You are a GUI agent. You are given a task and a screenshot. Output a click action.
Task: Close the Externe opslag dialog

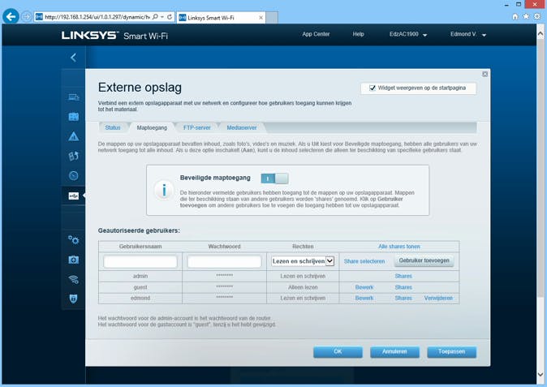(485, 75)
